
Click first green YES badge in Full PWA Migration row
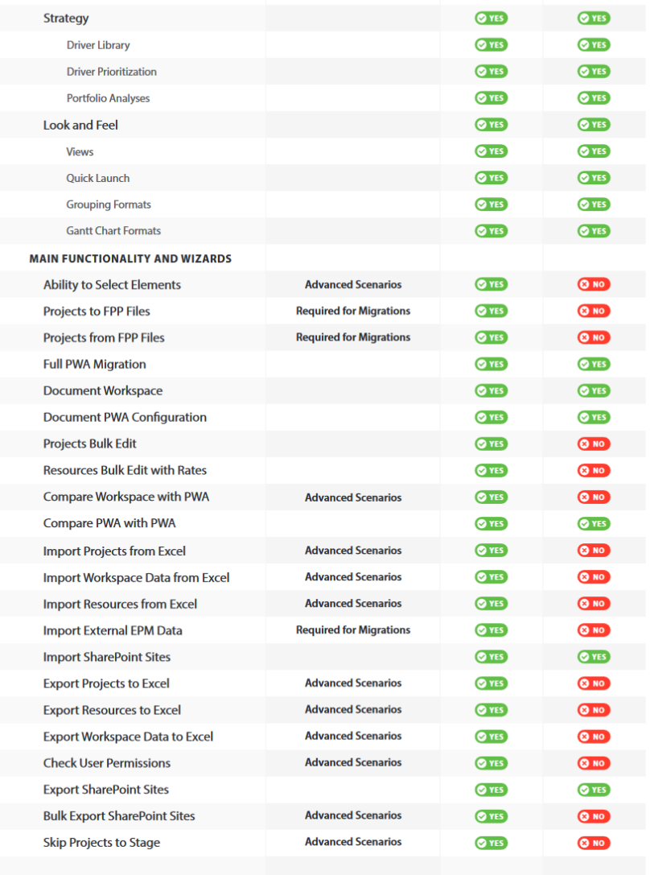pyautogui.click(x=492, y=364)
